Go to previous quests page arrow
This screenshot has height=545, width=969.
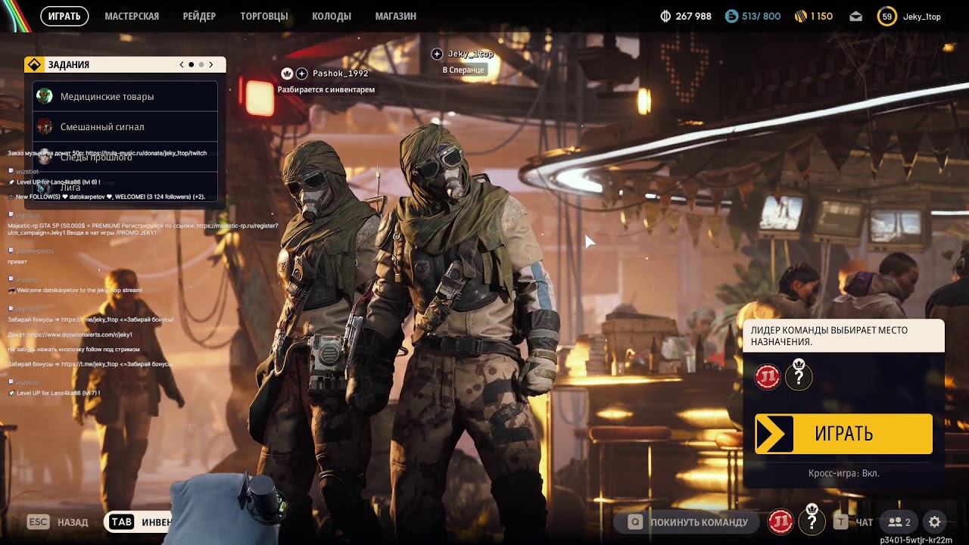182,64
